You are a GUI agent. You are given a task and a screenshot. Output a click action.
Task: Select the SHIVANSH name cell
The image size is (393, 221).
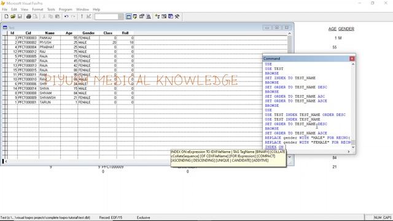pos(50,98)
